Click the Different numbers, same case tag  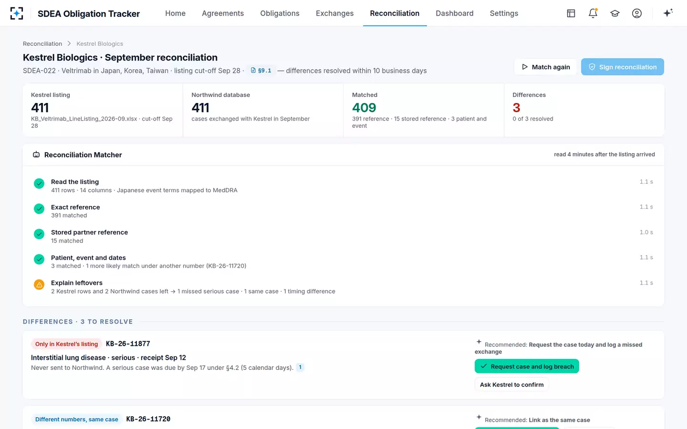coord(76,419)
